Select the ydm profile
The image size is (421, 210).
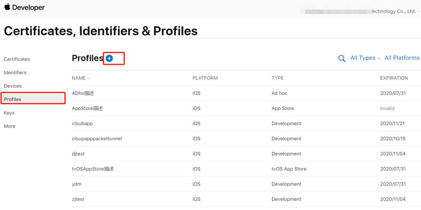coord(77,184)
